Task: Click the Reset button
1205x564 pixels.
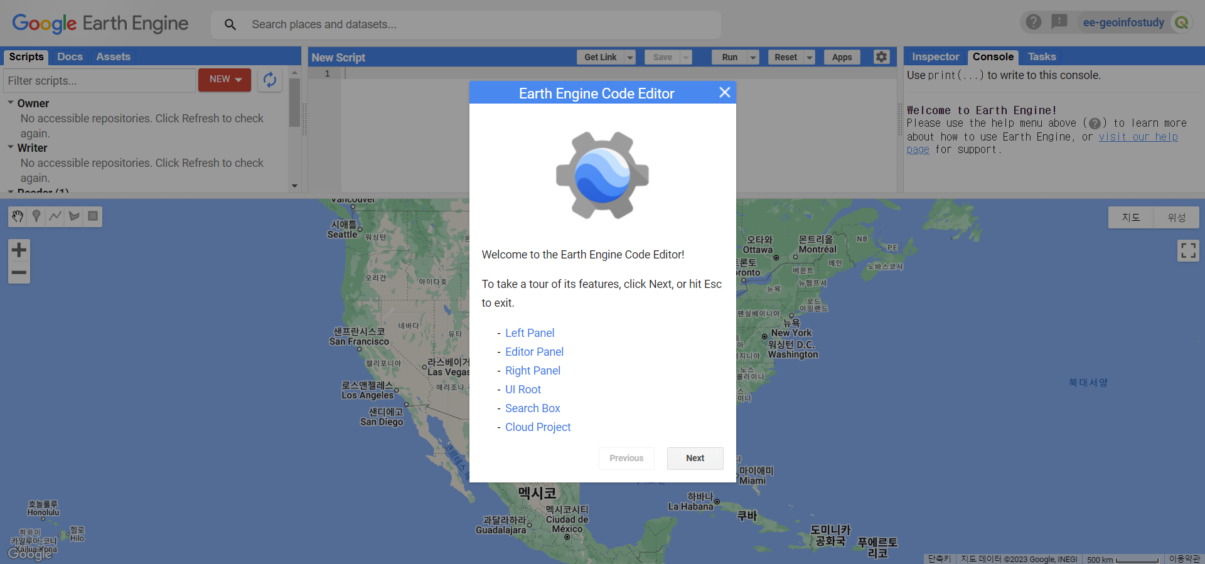Action: [786, 57]
